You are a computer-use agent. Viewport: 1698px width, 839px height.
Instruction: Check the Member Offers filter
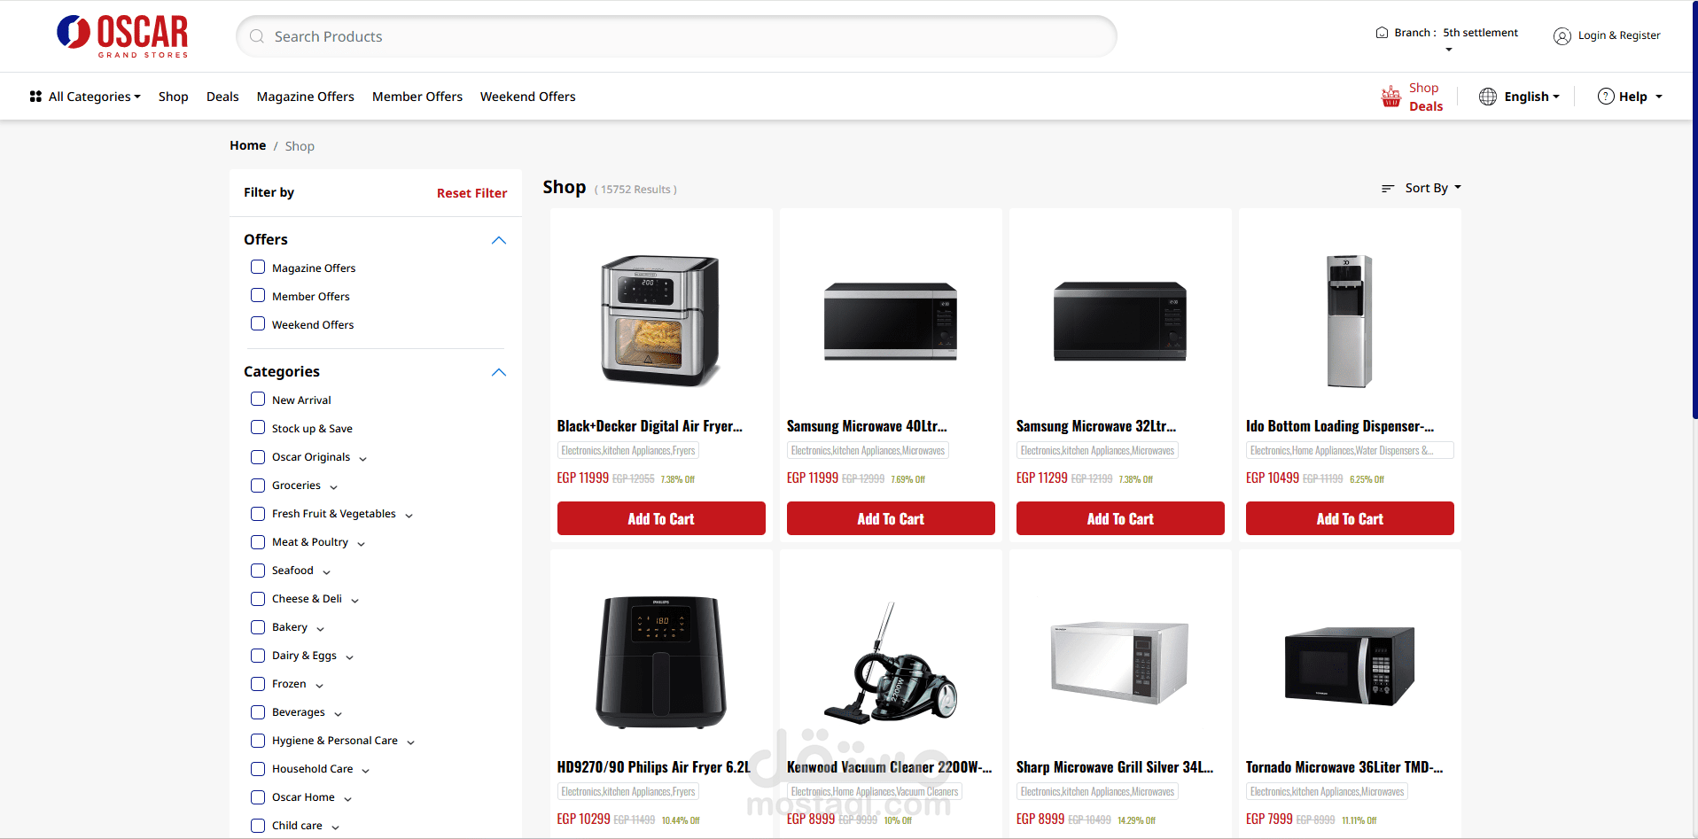(258, 295)
